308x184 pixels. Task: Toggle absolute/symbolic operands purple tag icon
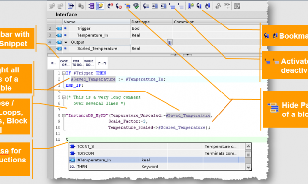(91, 6)
